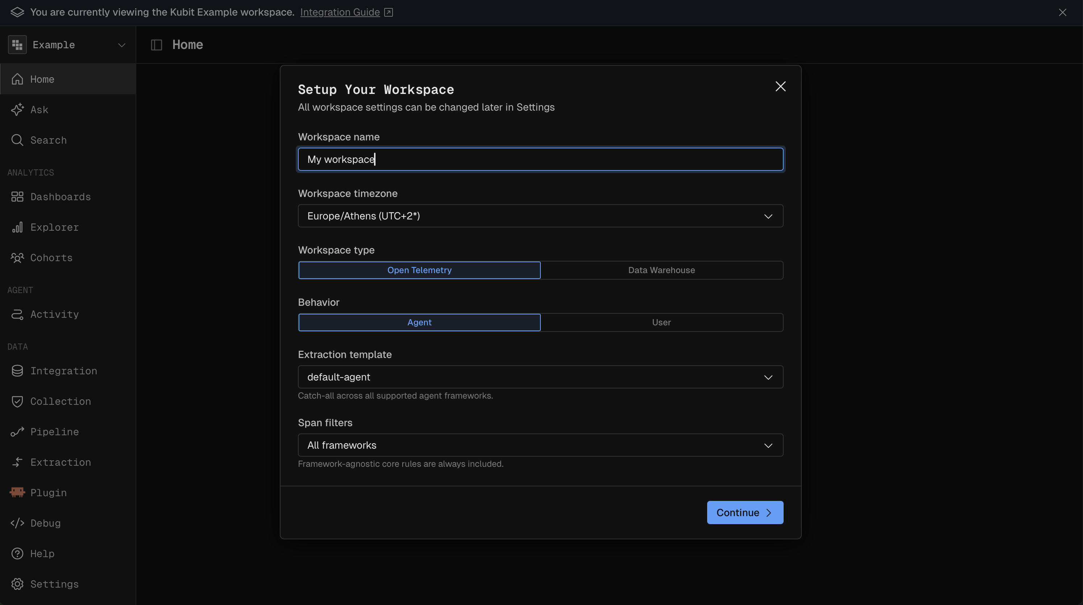This screenshot has width=1083, height=605.
Task: Click the Settings gear icon
Action: point(17,584)
